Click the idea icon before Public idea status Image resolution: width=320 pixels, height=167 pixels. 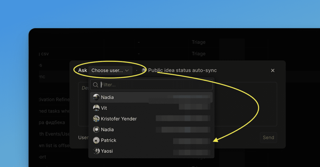click(143, 71)
